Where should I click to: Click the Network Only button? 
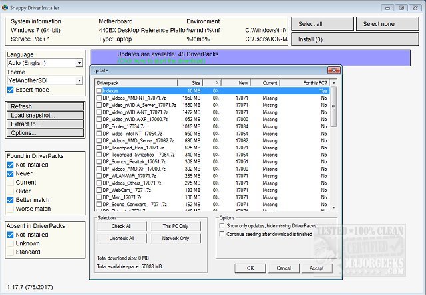click(x=176, y=238)
